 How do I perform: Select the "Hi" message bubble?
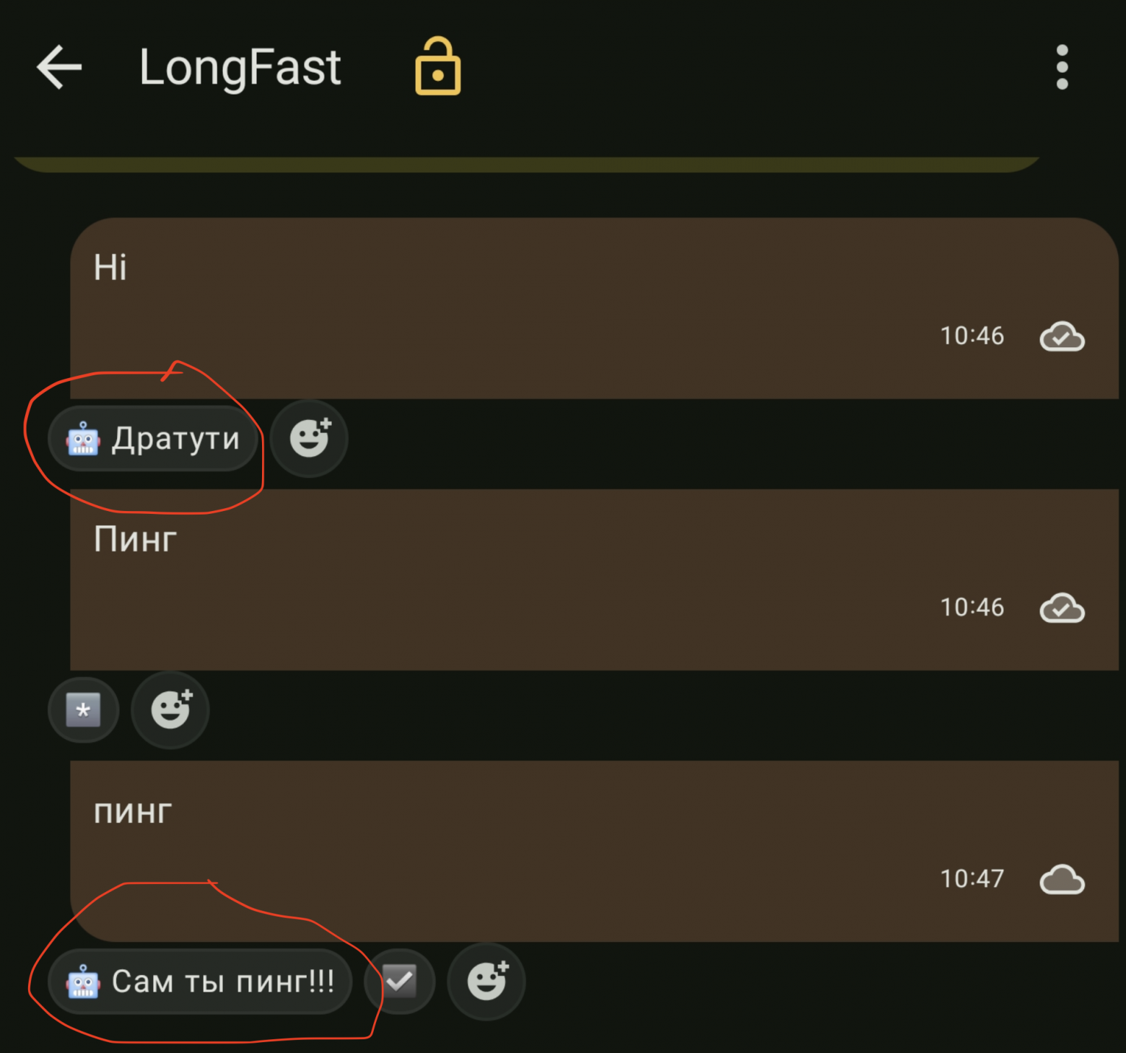click(505, 303)
